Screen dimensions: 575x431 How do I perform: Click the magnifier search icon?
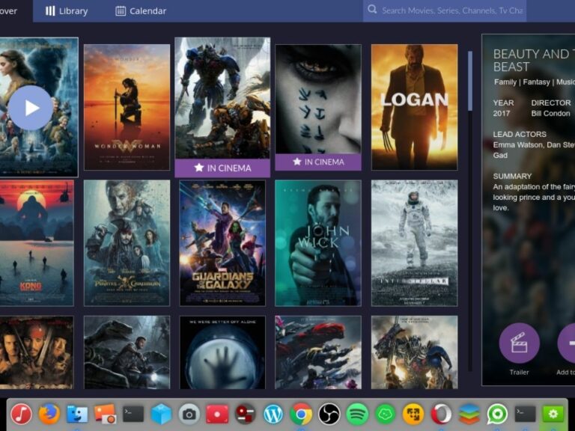pos(371,10)
